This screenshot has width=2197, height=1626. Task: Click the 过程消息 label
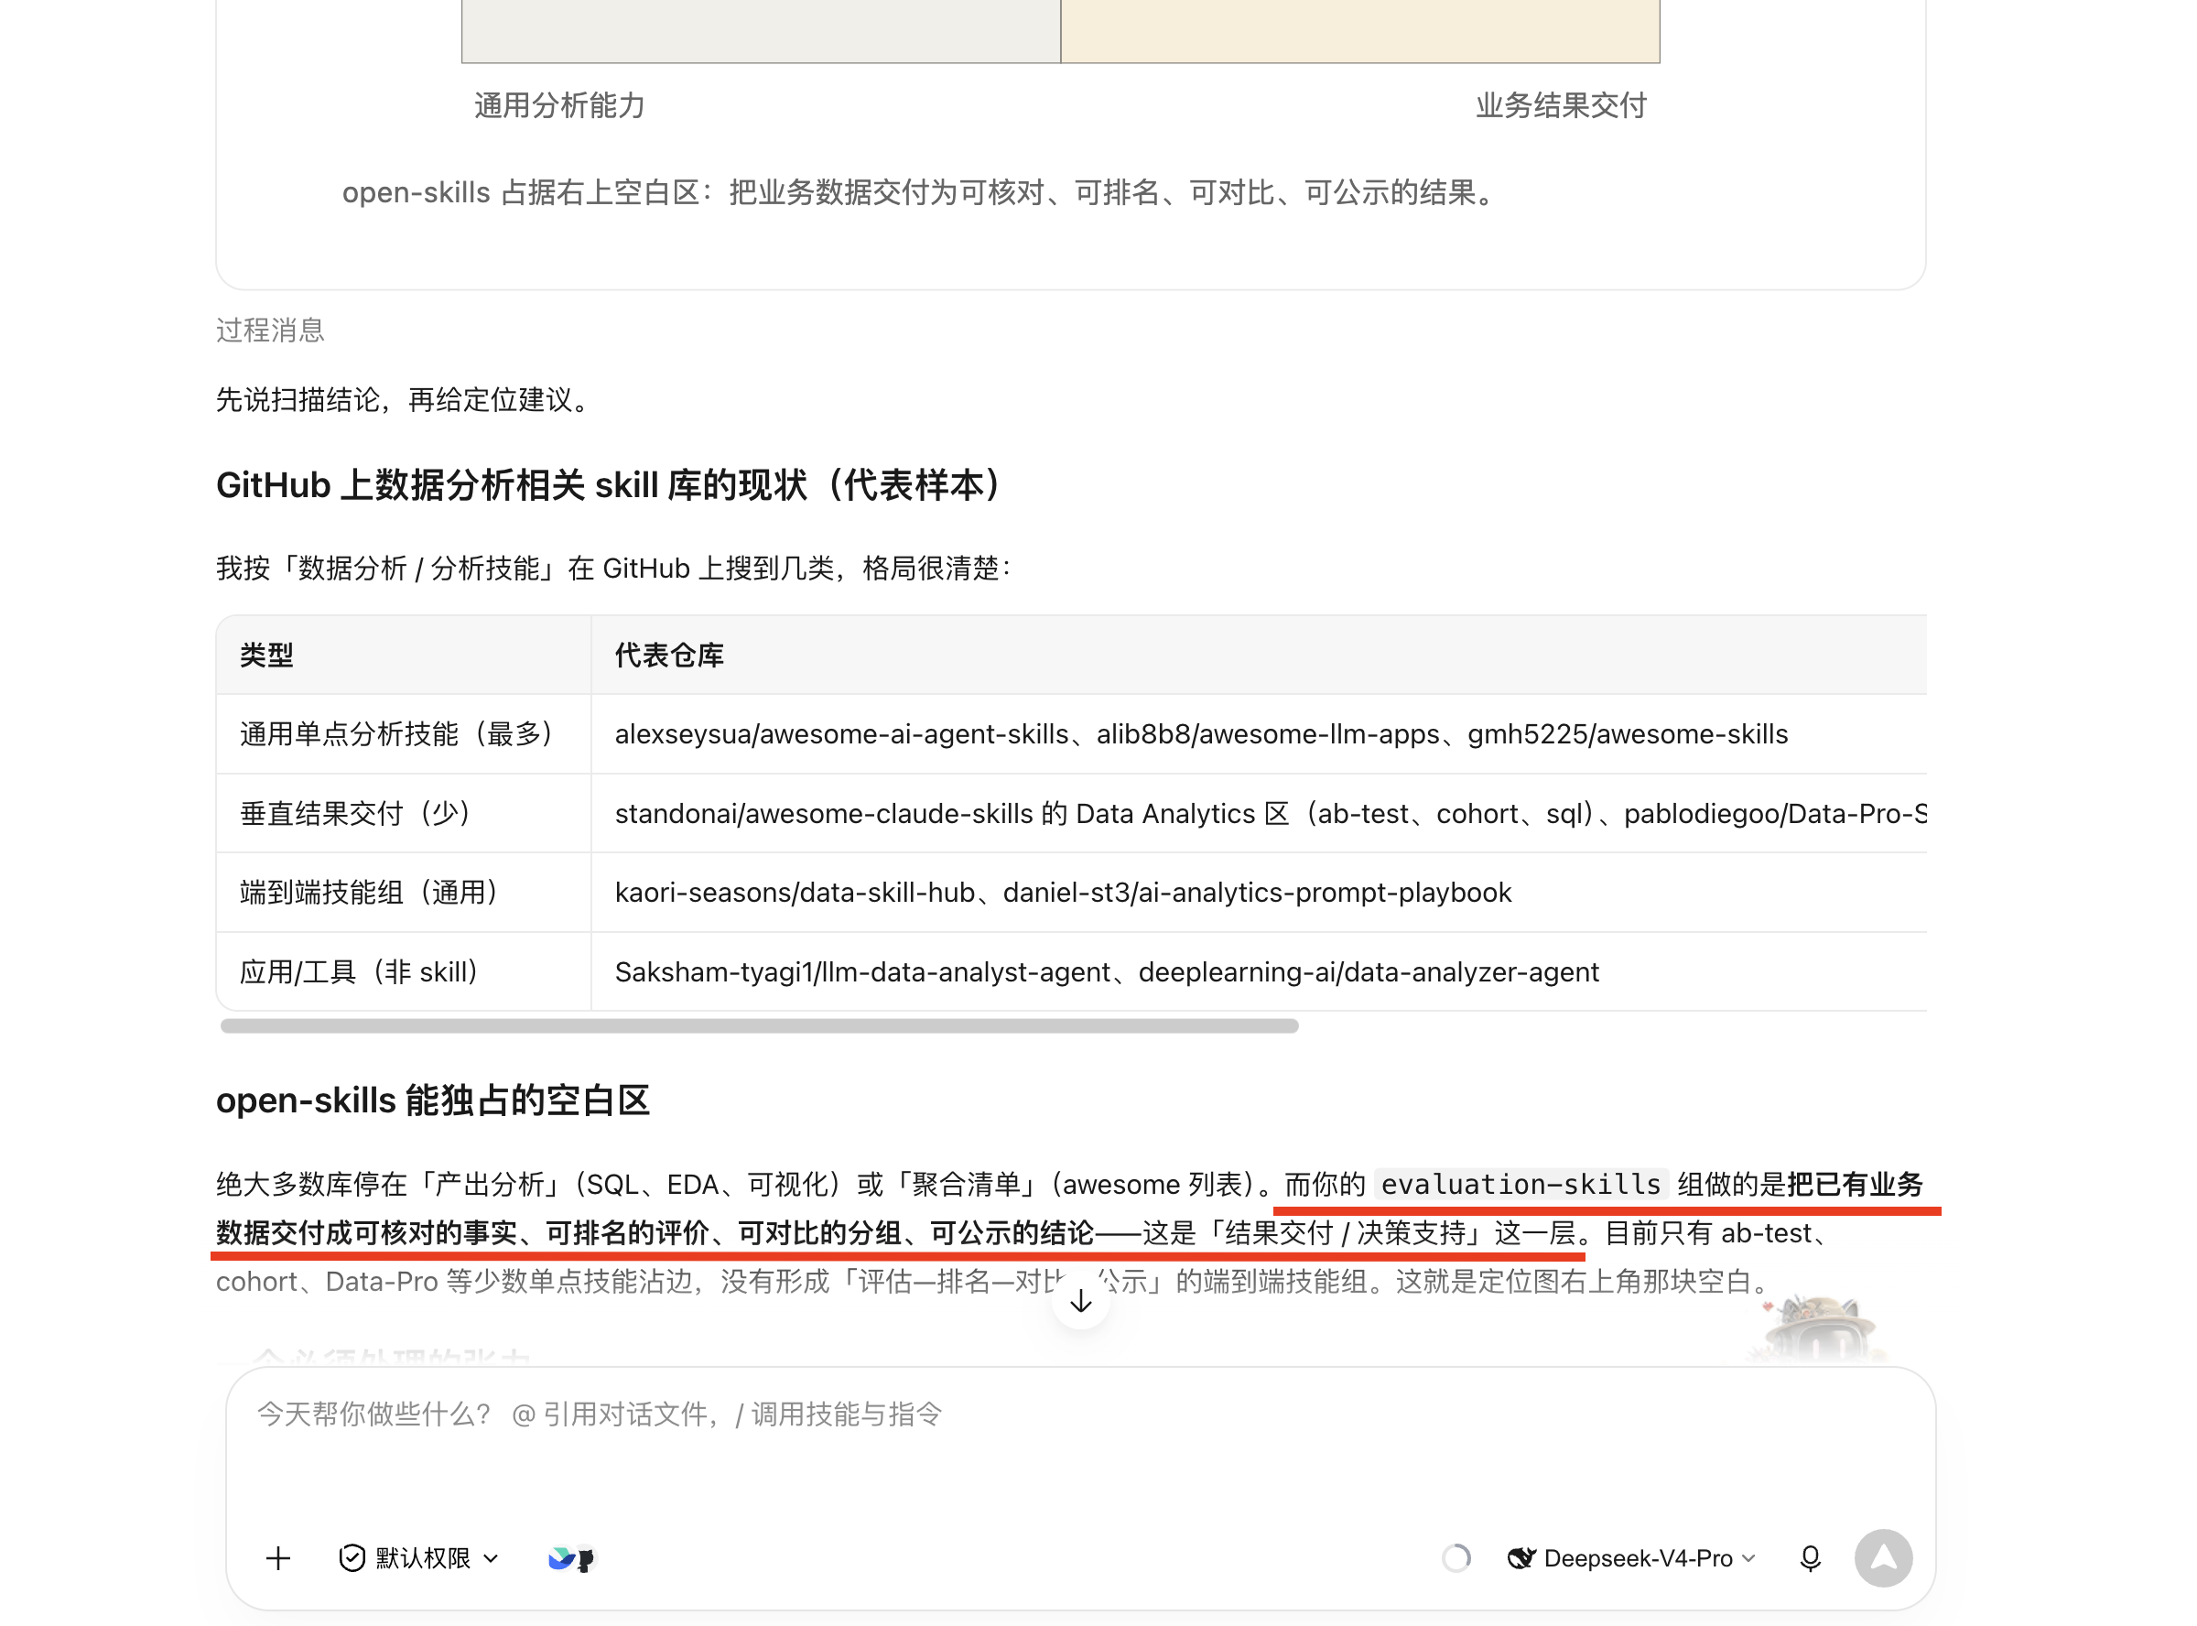tap(271, 330)
